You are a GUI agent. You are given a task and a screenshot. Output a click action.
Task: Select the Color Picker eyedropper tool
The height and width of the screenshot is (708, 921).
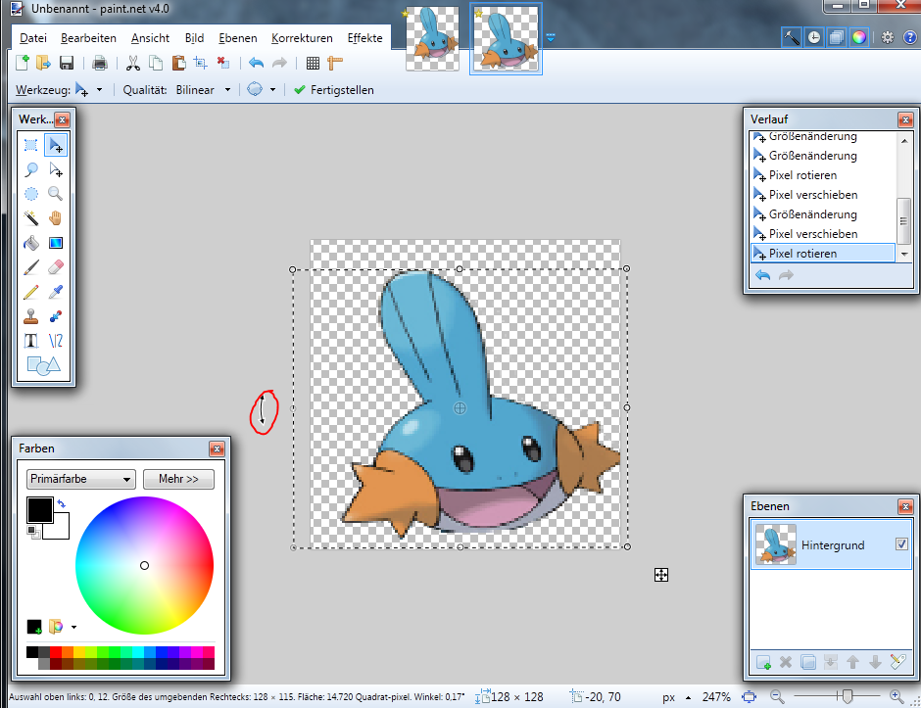tap(56, 292)
